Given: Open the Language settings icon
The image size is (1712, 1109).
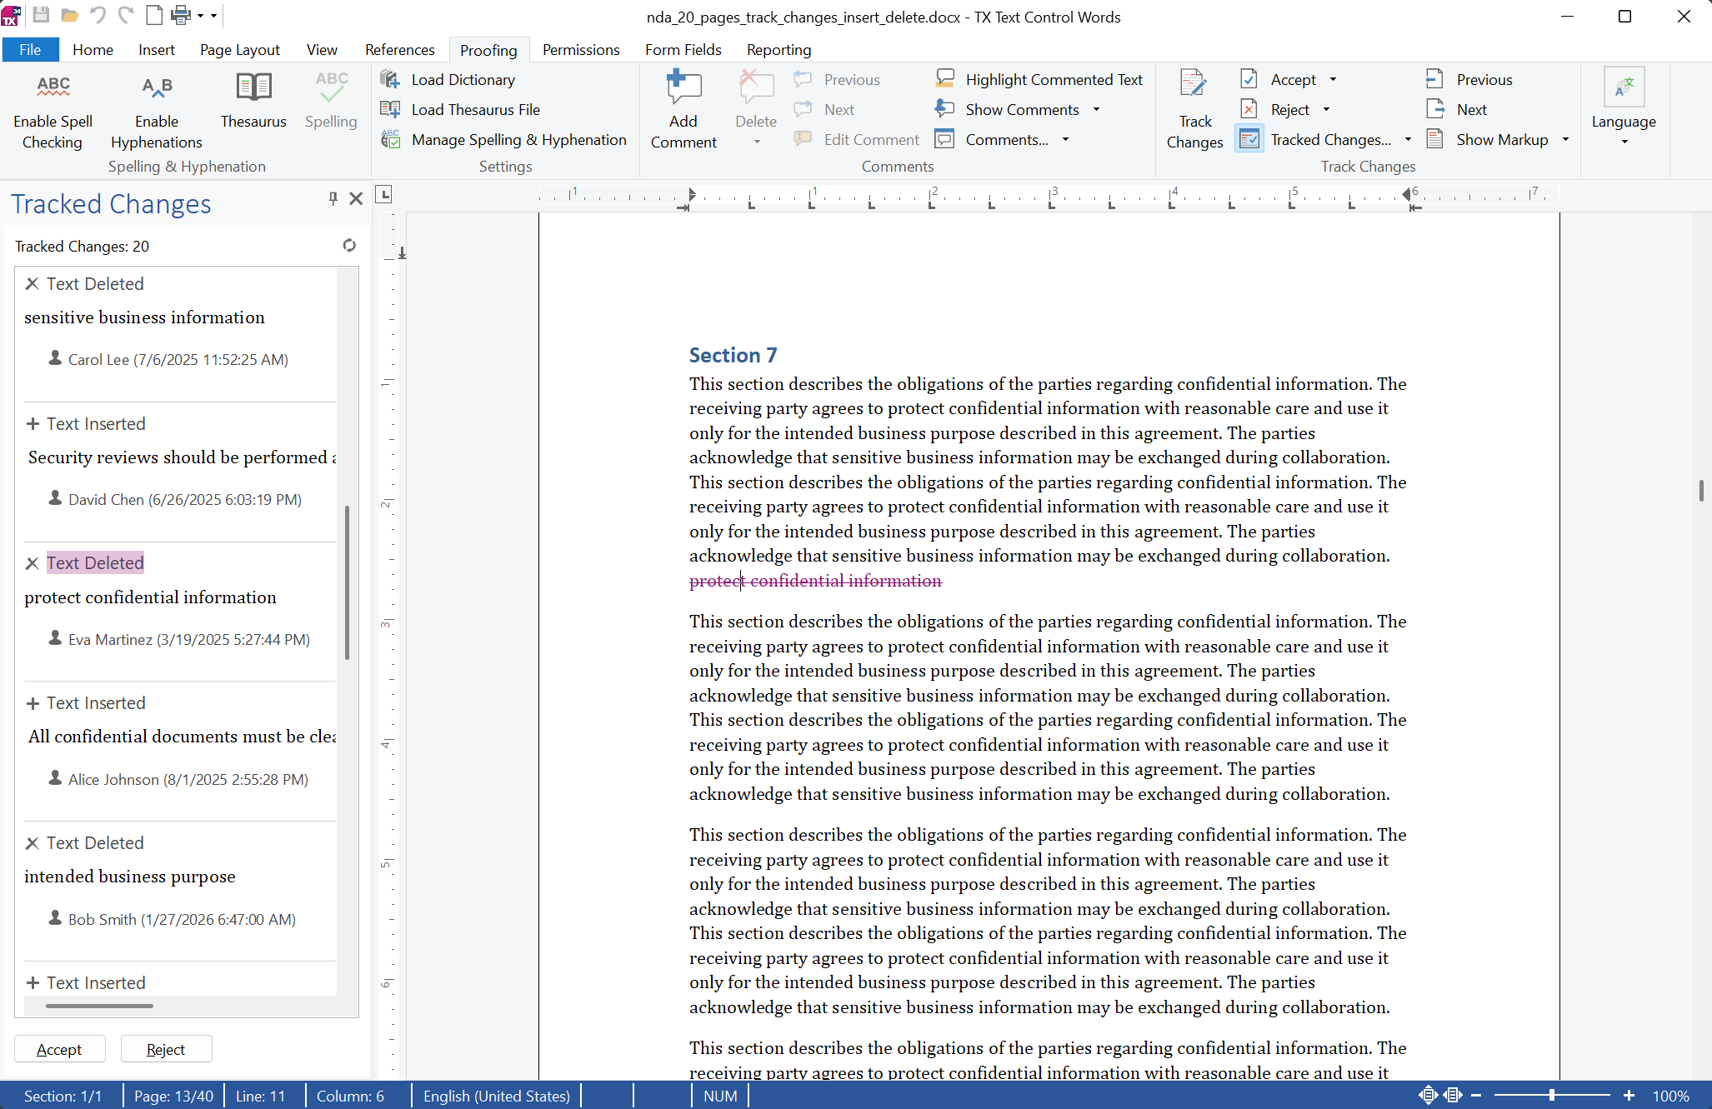Looking at the screenshot, I should (x=1623, y=88).
